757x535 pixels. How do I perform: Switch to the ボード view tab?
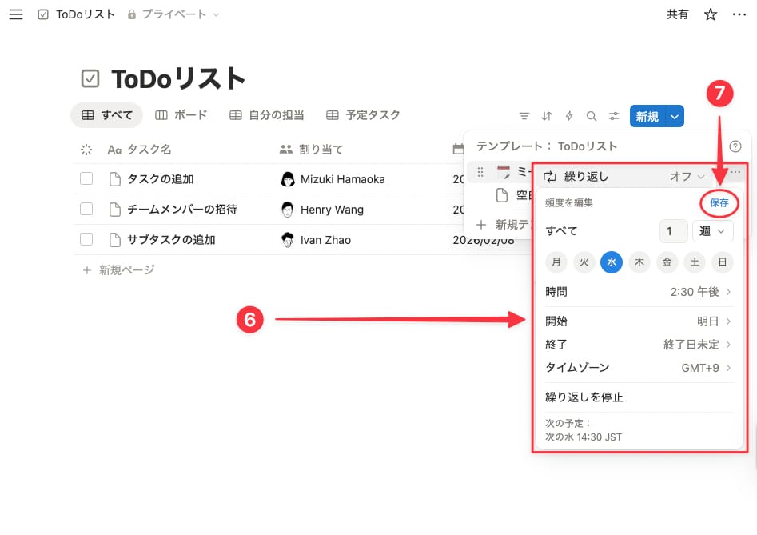(x=181, y=114)
